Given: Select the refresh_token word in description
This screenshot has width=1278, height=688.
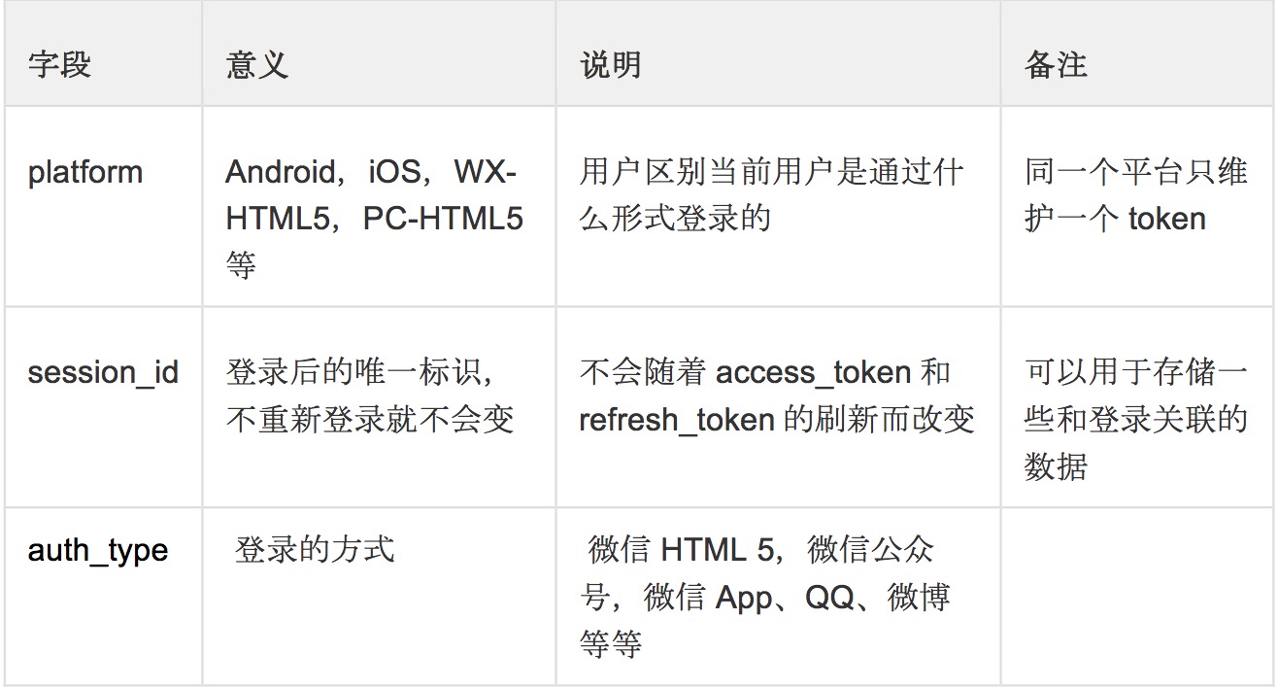Looking at the screenshot, I should (x=677, y=419).
